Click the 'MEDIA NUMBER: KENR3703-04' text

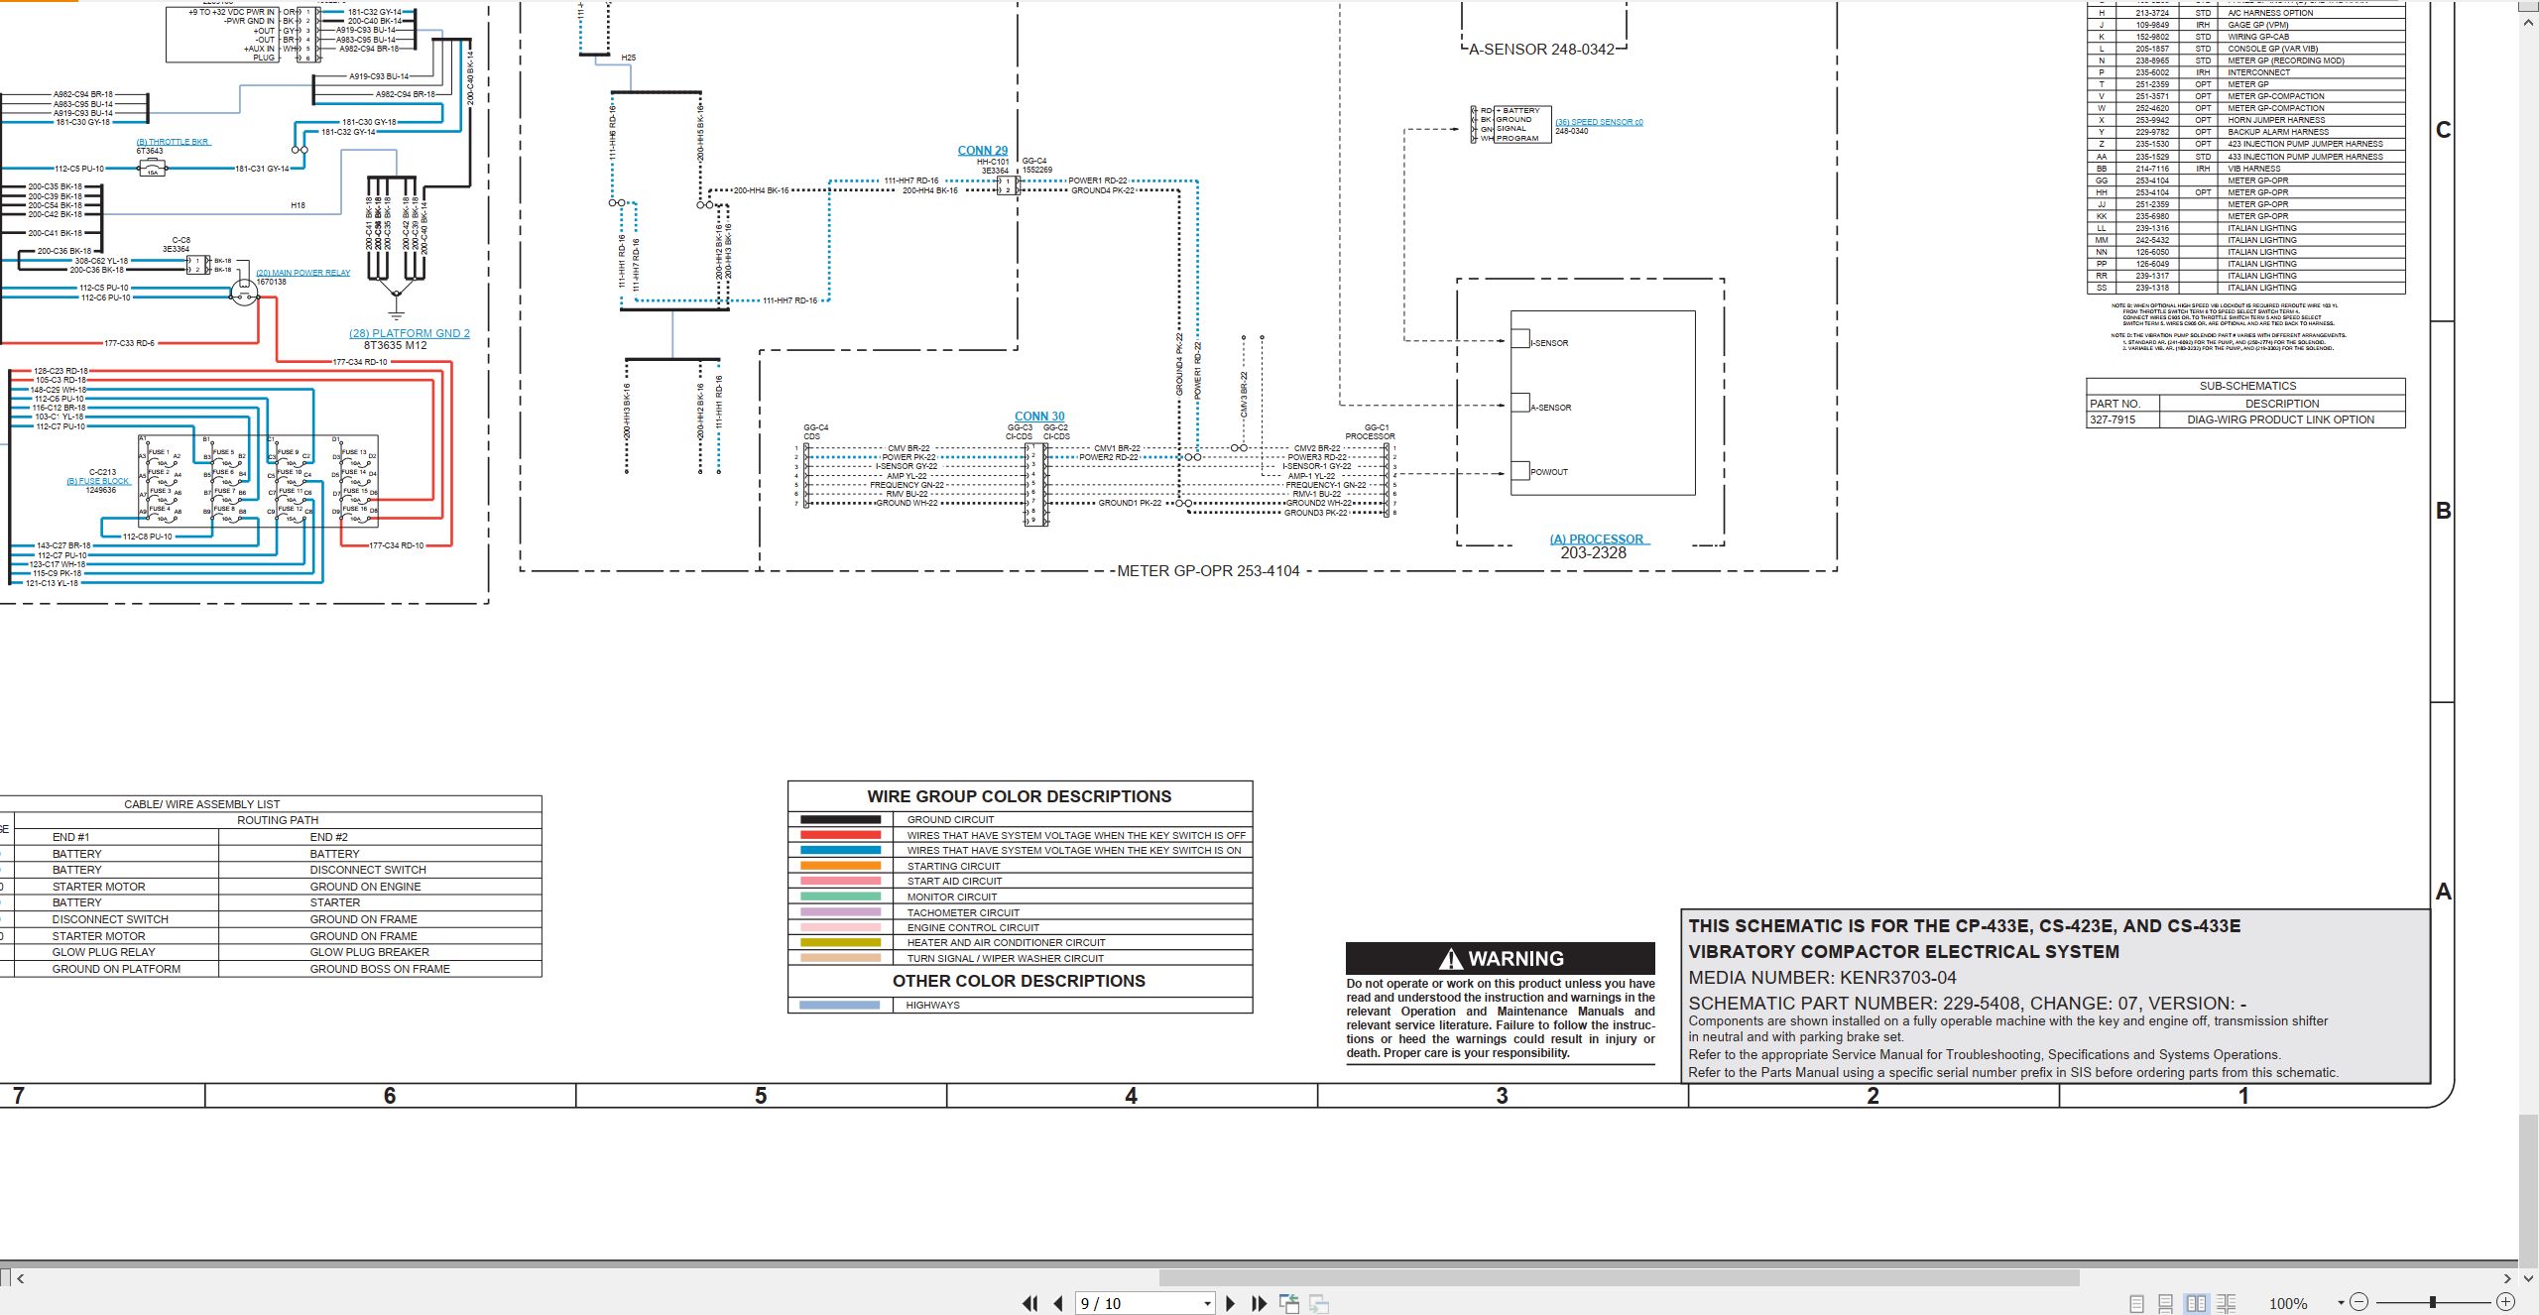pyautogui.click(x=1823, y=978)
